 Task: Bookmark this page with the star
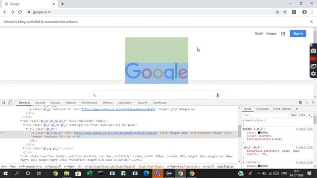[285, 12]
